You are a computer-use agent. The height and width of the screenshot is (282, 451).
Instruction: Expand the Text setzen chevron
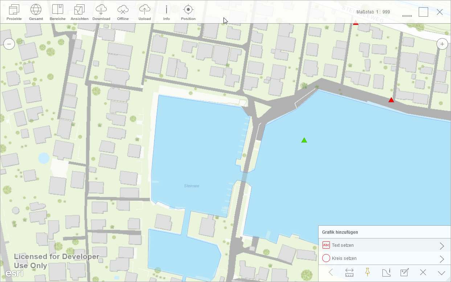442,246
